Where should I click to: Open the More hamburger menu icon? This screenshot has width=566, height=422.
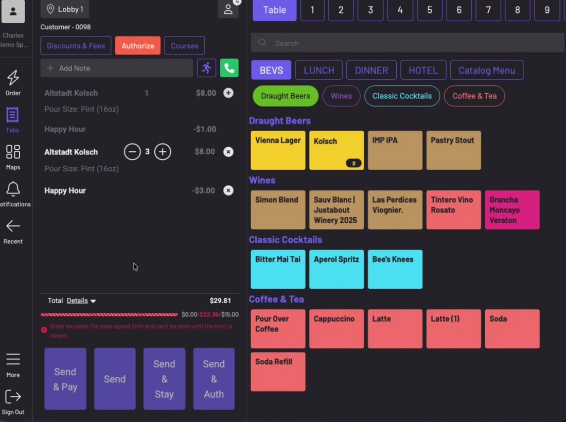click(13, 359)
